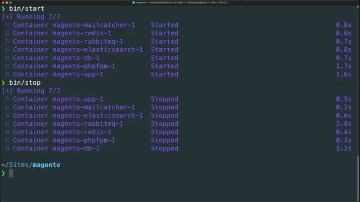Click the 'bin/start' command text
This screenshot has height=202, width=360.
26,8
